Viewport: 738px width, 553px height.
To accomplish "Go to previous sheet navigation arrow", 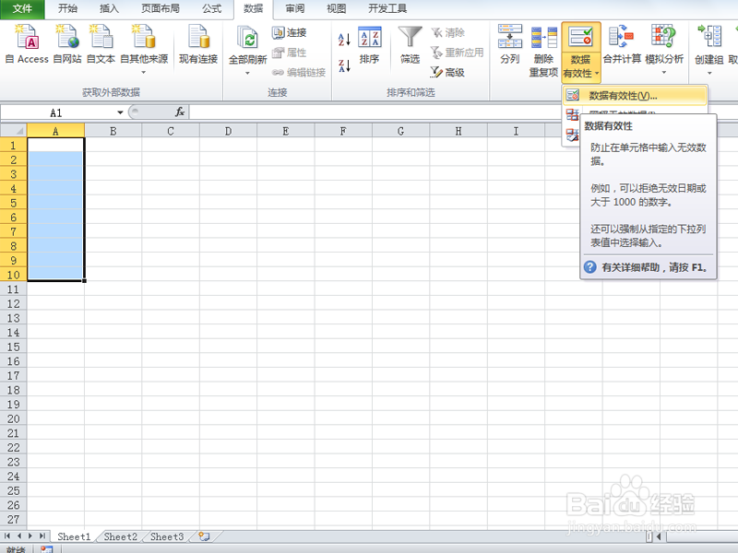I will click(x=18, y=536).
